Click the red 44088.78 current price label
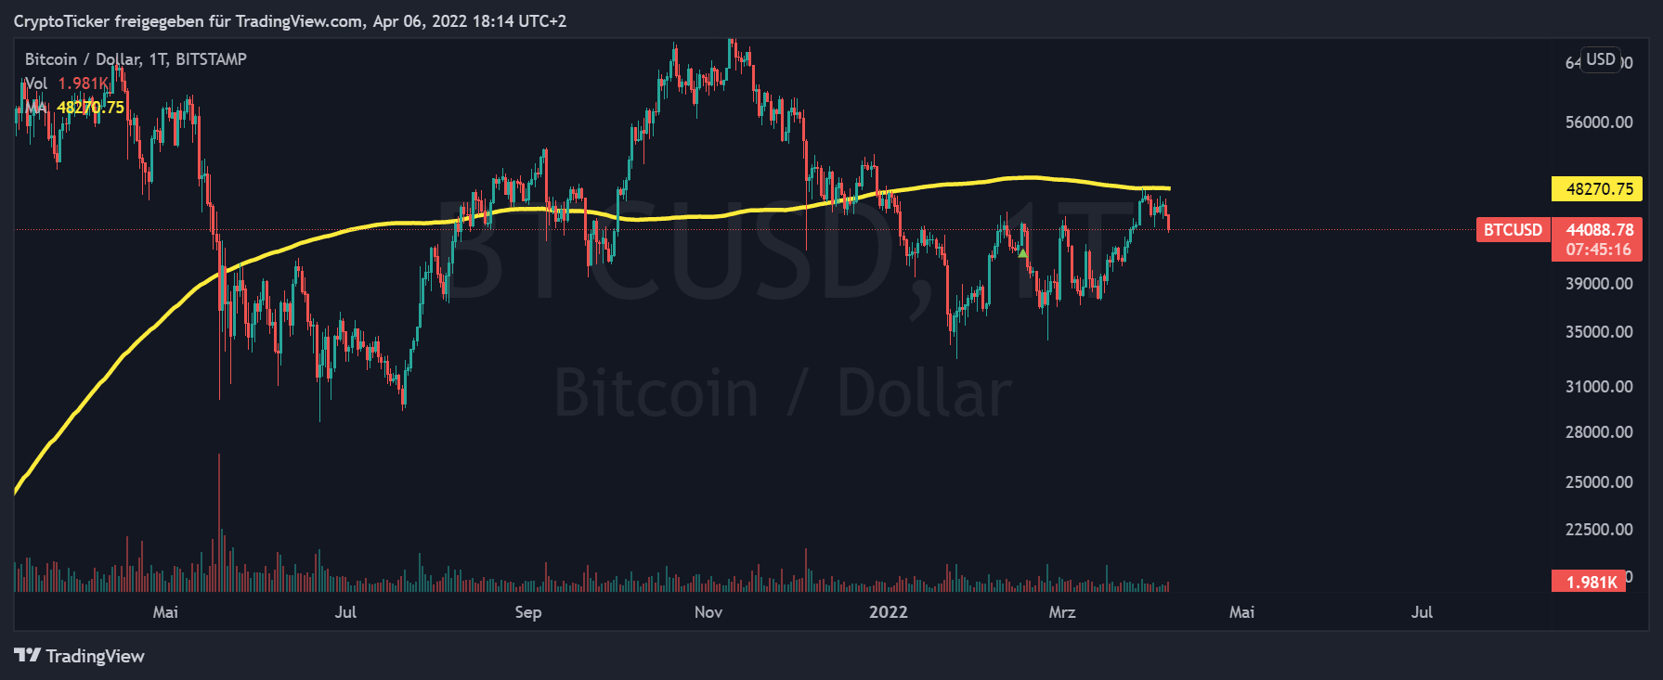 (x=1597, y=230)
